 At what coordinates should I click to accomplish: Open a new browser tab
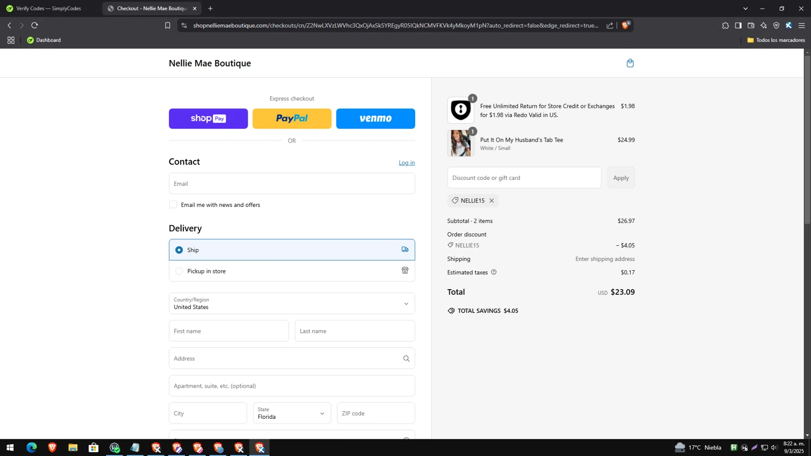tap(210, 9)
